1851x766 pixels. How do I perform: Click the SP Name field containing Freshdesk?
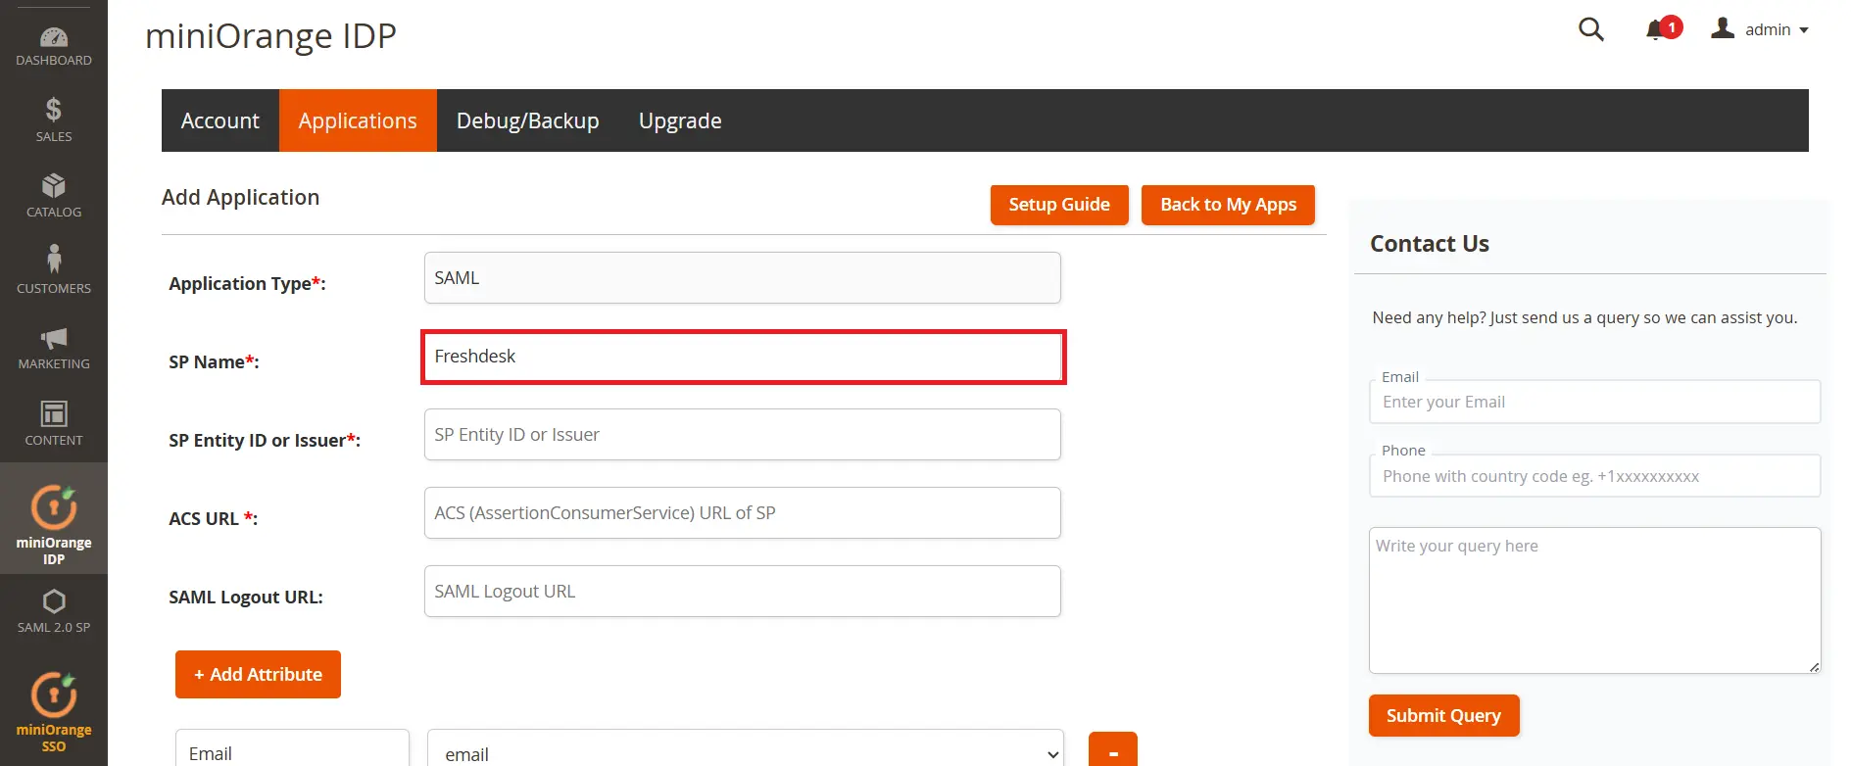(744, 357)
